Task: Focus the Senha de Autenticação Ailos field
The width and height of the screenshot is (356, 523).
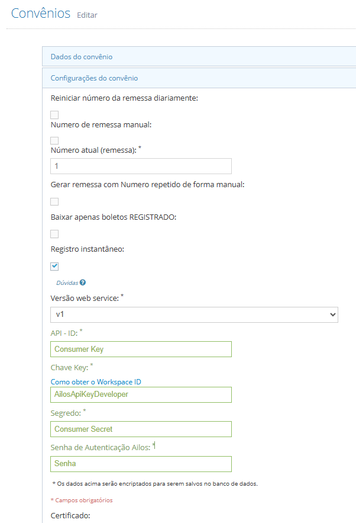Action: (141, 464)
